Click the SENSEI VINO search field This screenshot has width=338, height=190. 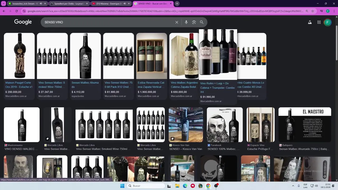(108, 22)
